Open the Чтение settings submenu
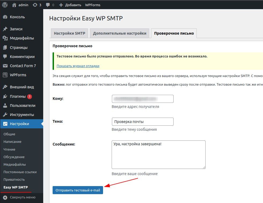Screen dimensions: 263x203 coord(9,149)
